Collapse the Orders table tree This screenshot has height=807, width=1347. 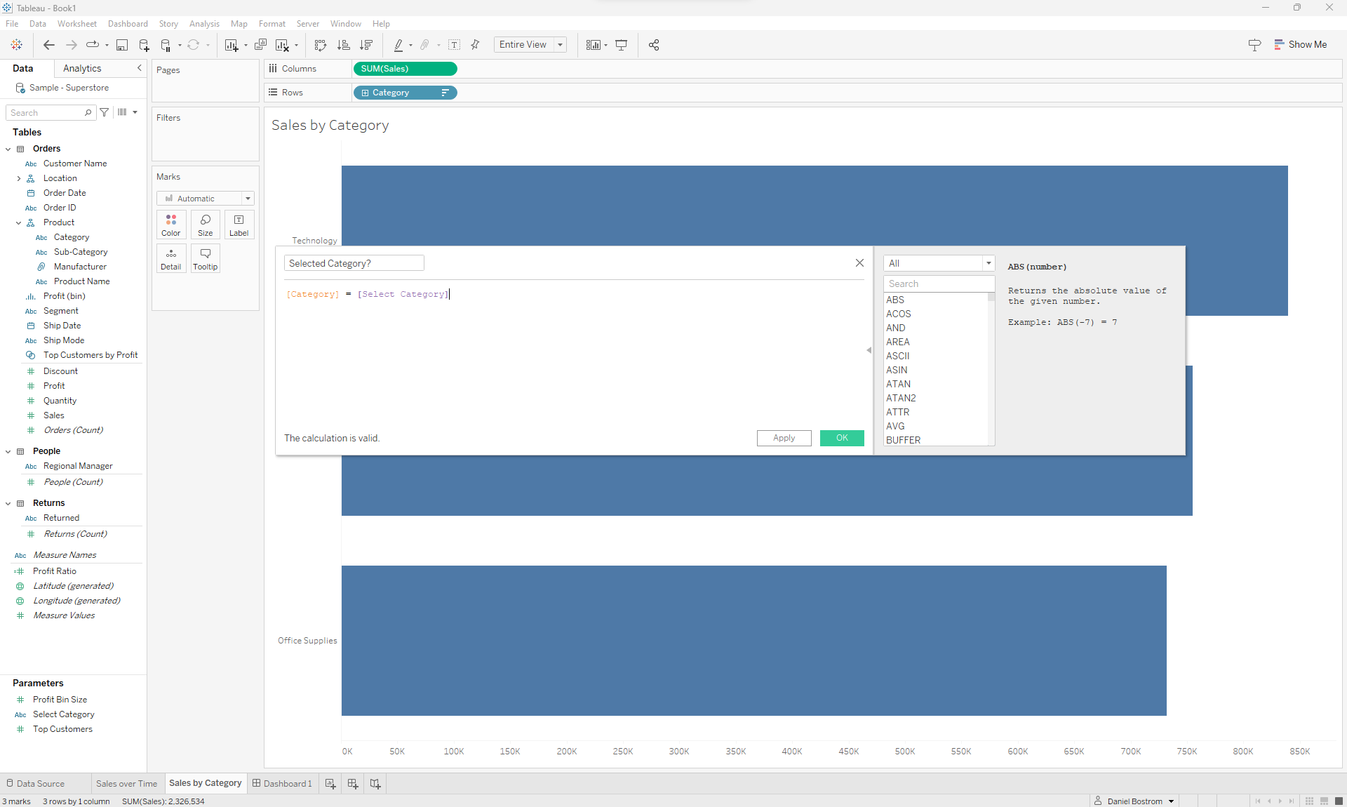pos(8,149)
